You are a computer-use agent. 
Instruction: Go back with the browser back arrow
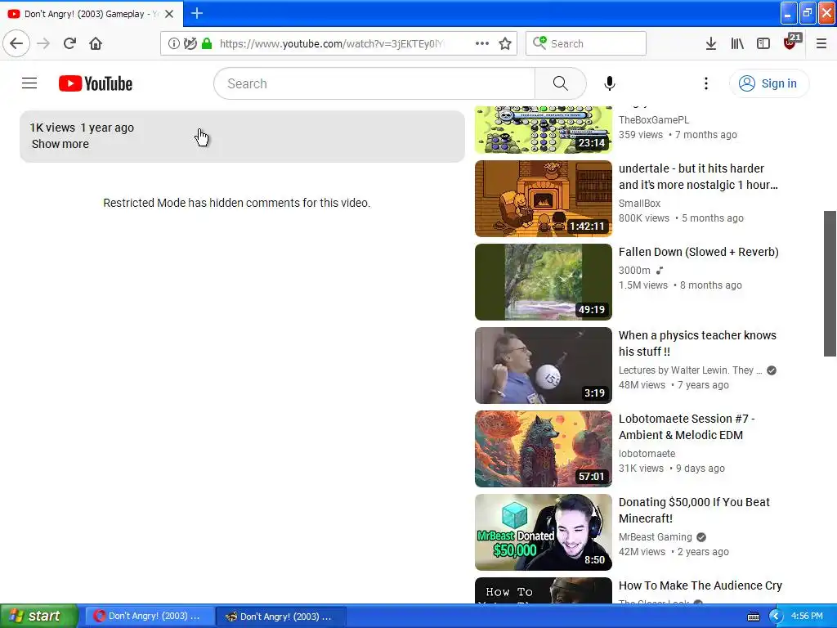(x=16, y=43)
